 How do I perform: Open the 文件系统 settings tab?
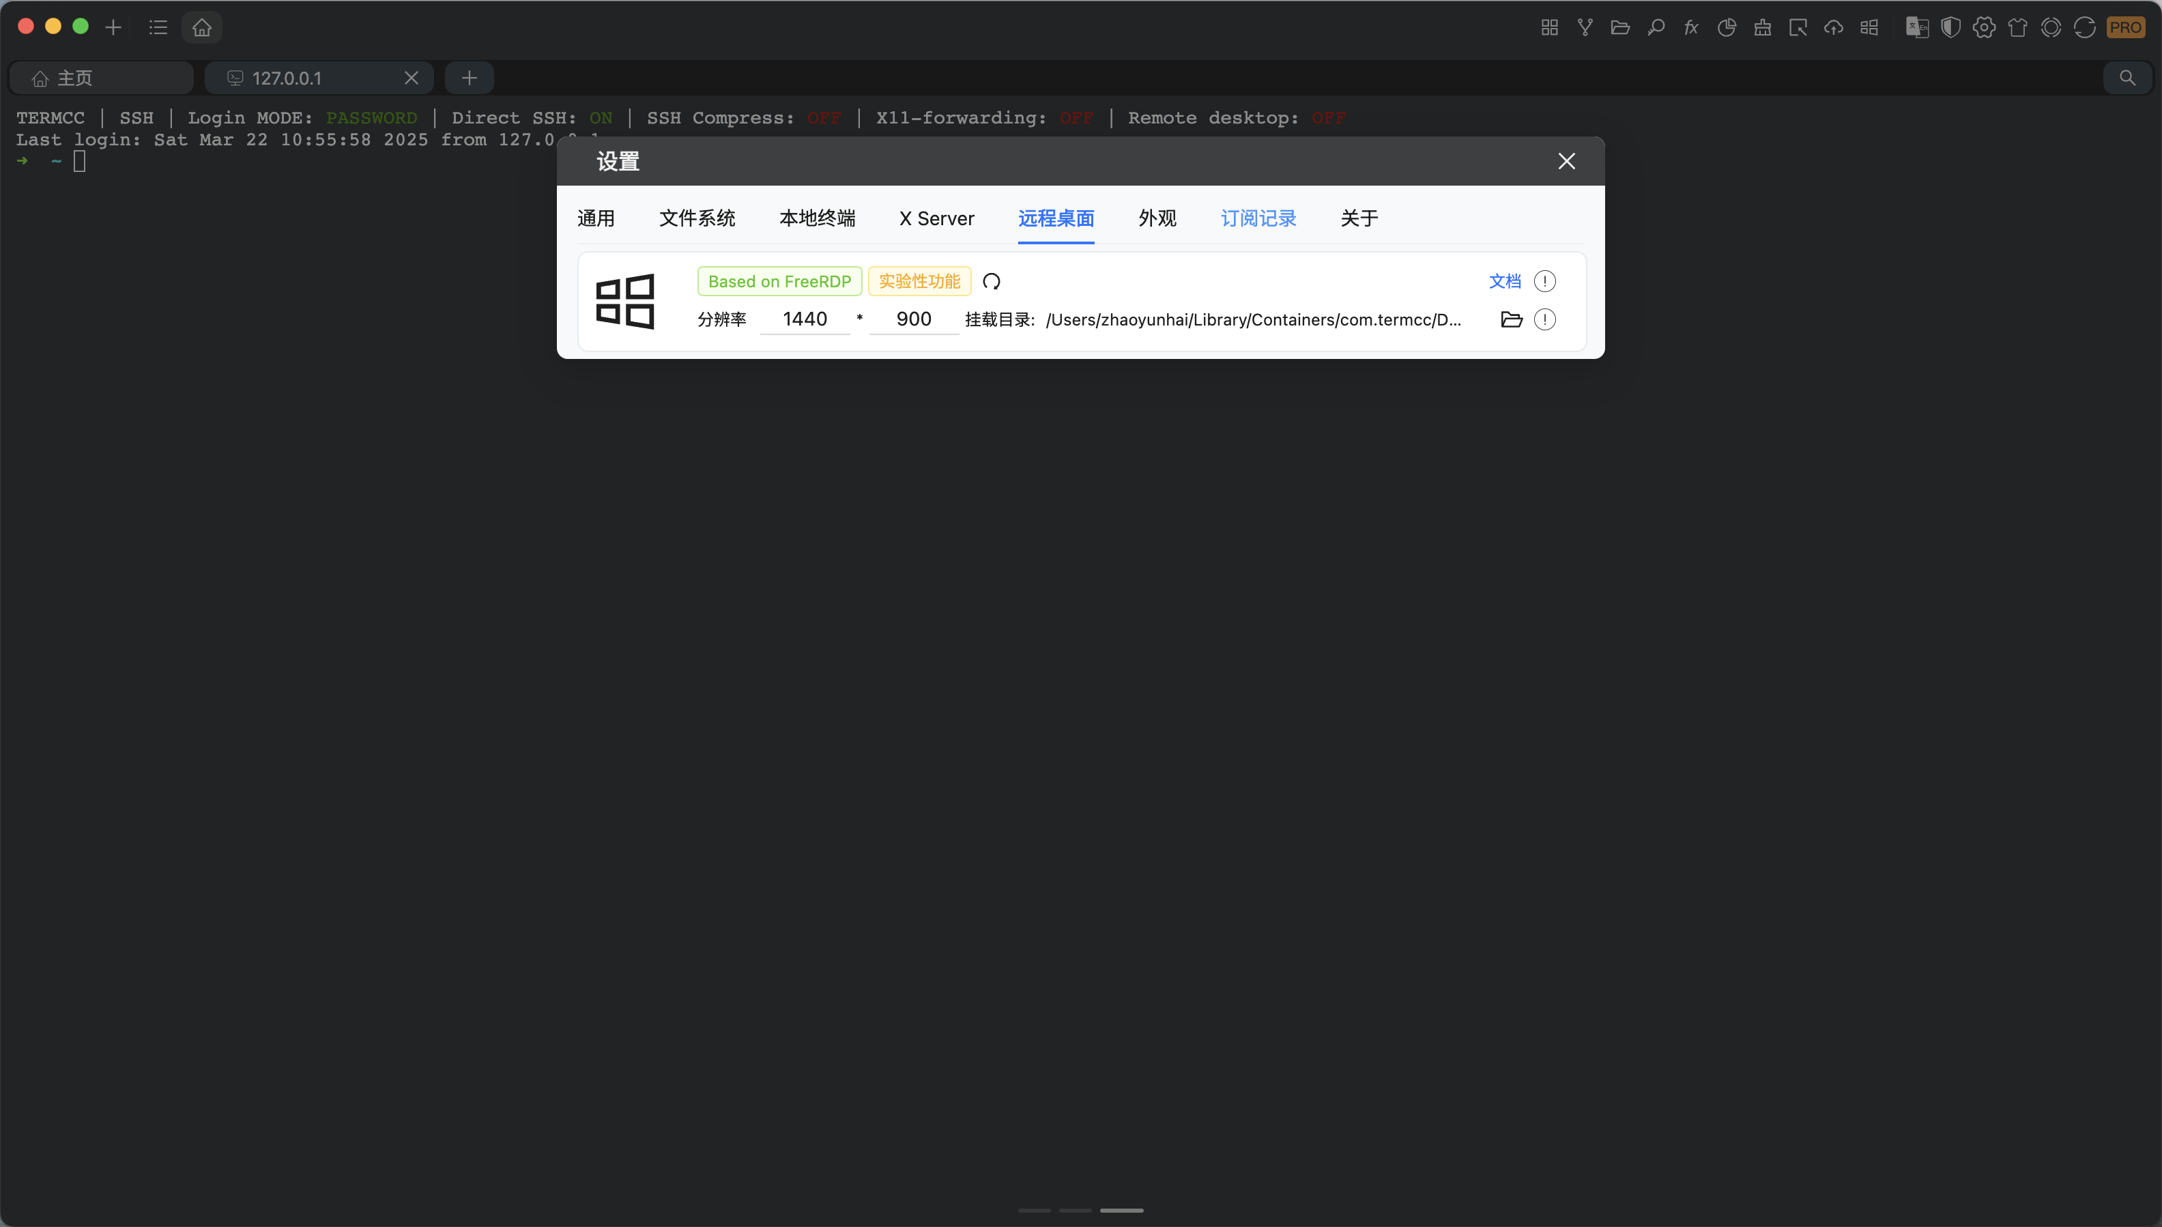[x=697, y=218]
